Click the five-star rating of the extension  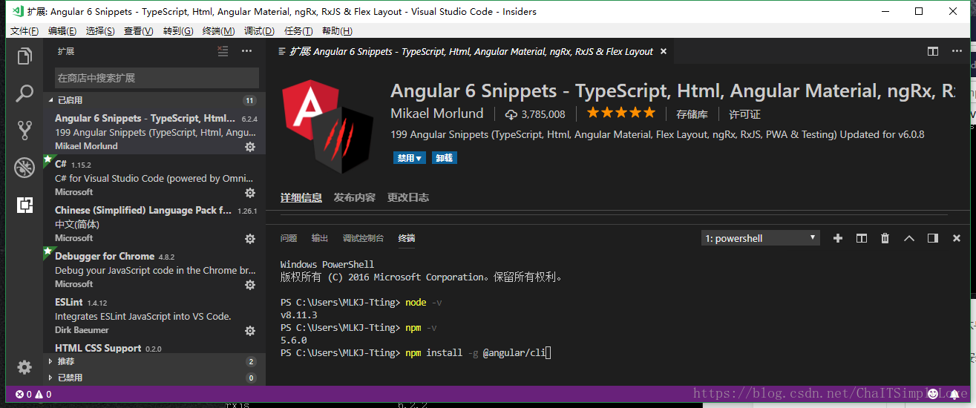pos(621,113)
